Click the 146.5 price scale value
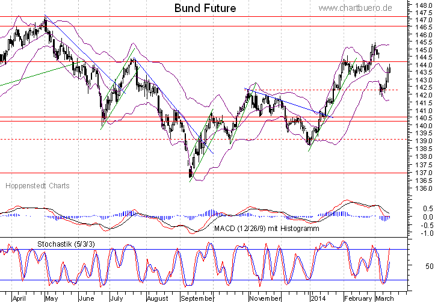 tap(424, 27)
